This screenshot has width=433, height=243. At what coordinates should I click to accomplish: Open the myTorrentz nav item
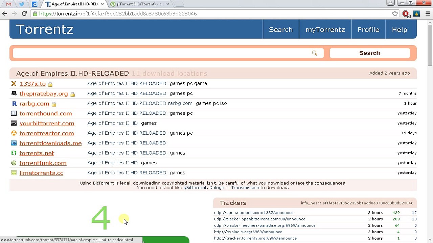(325, 30)
